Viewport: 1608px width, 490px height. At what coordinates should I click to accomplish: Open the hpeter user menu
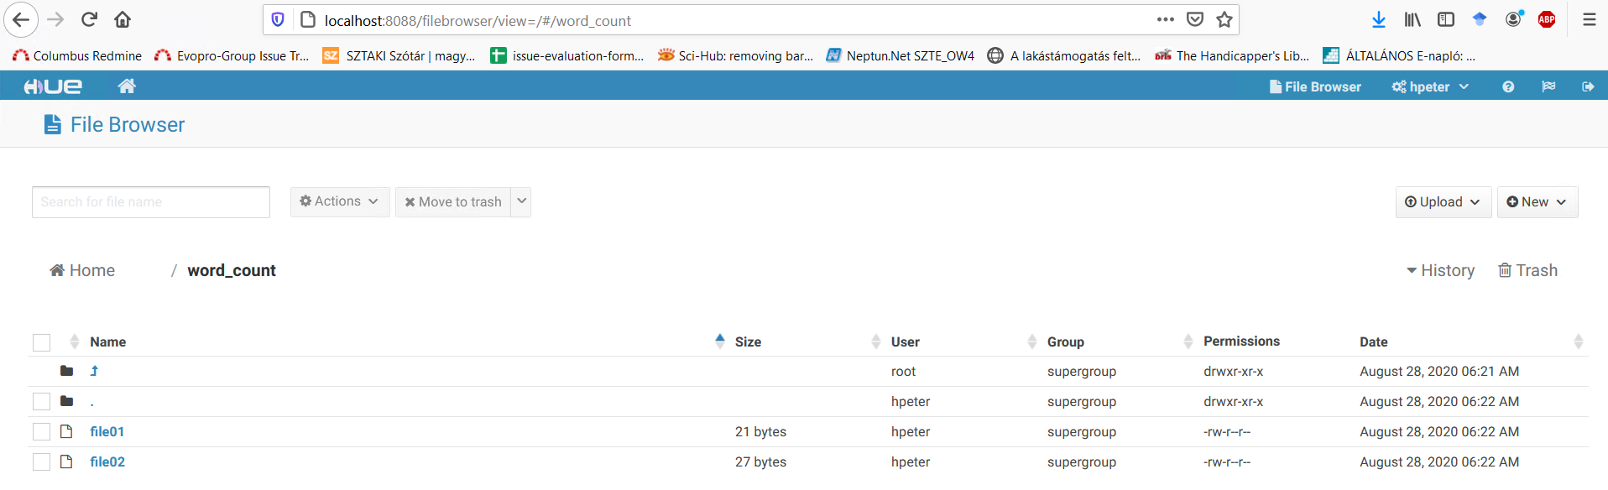click(1430, 87)
